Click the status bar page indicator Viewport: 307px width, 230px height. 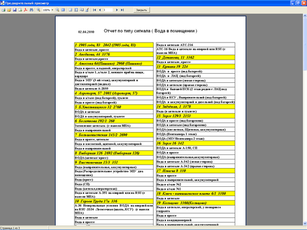10,228
